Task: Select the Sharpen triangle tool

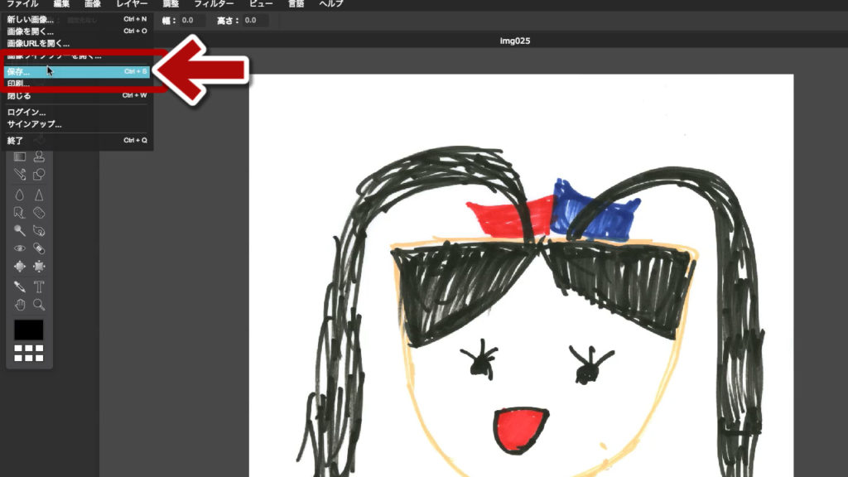Action: click(39, 195)
